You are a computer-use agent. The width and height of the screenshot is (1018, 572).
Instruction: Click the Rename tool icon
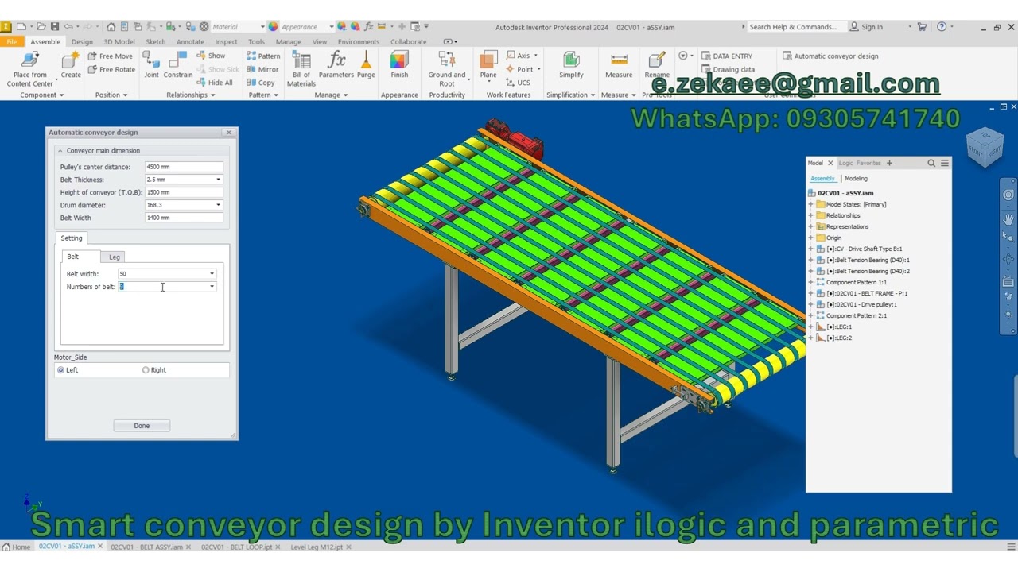click(x=657, y=60)
